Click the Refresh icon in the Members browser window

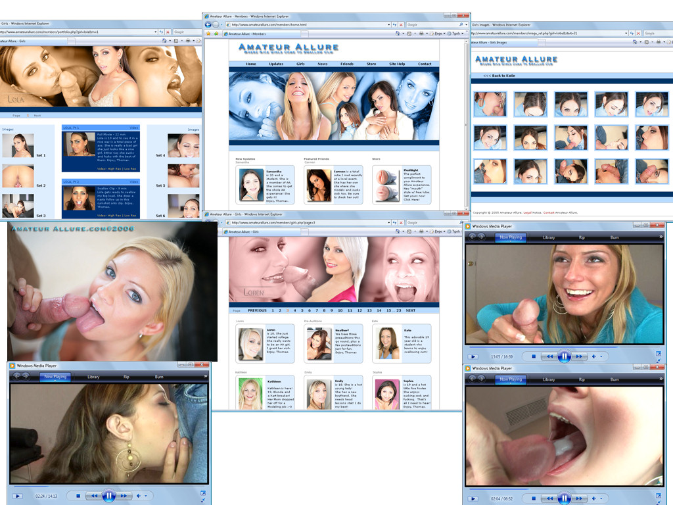[394, 25]
